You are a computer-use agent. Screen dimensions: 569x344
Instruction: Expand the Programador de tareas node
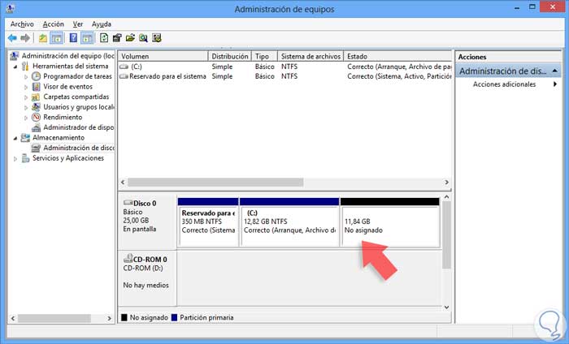click(26, 77)
